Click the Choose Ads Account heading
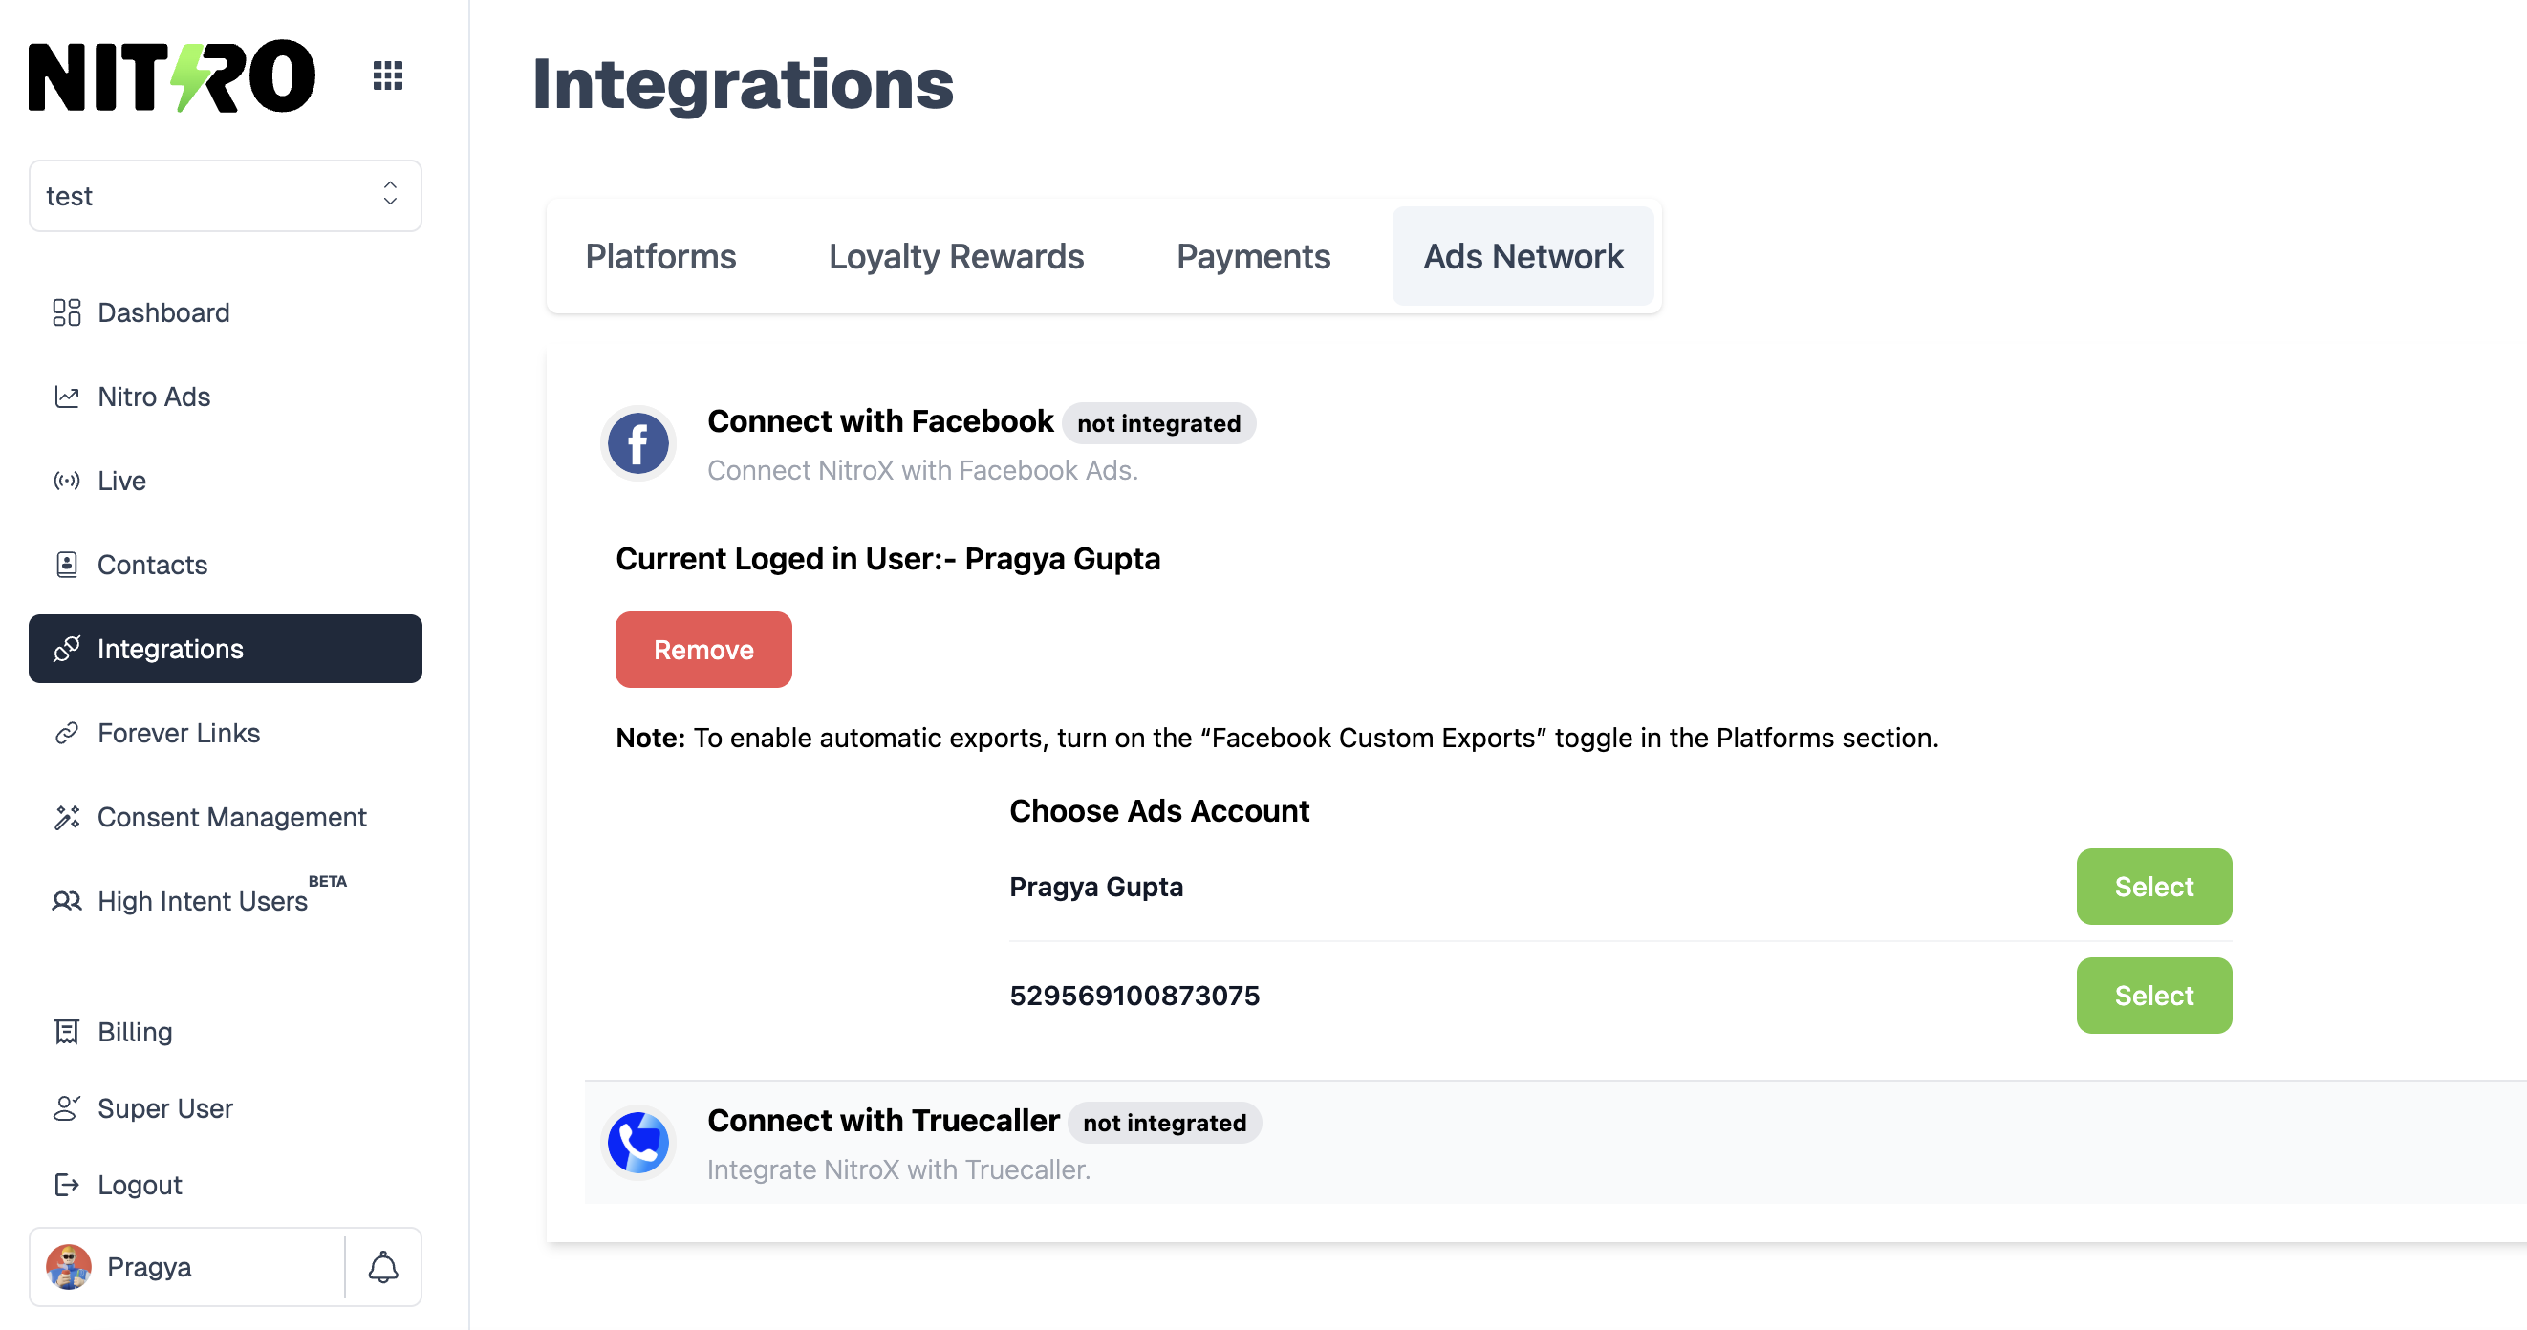The image size is (2527, 1330). click(x=1159, y=811)
